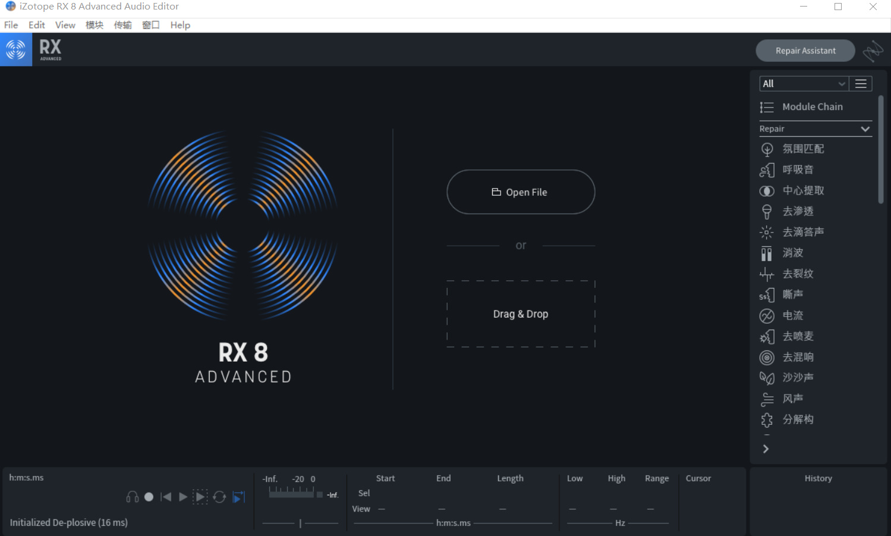Open the 去滴答声 de-click module
The width and height of the screenshot is (891, 536).
(792, 232)
